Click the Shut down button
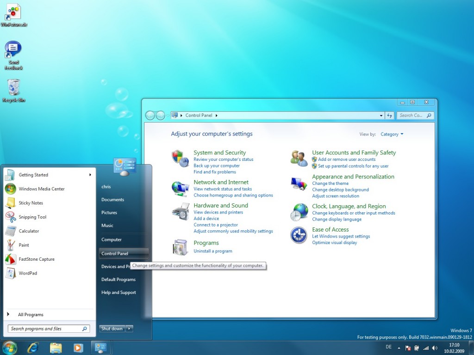Screen dimensions: 474x355 [x=112, y=329]
